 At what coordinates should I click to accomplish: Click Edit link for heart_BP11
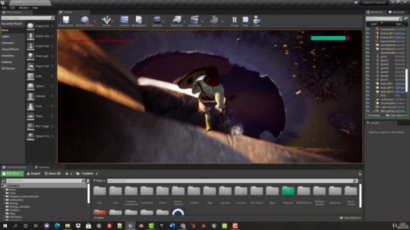(x=400, y=88)
